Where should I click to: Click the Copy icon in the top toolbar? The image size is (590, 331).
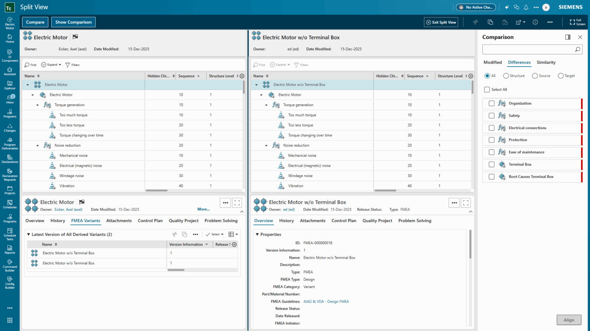[490, 22]
